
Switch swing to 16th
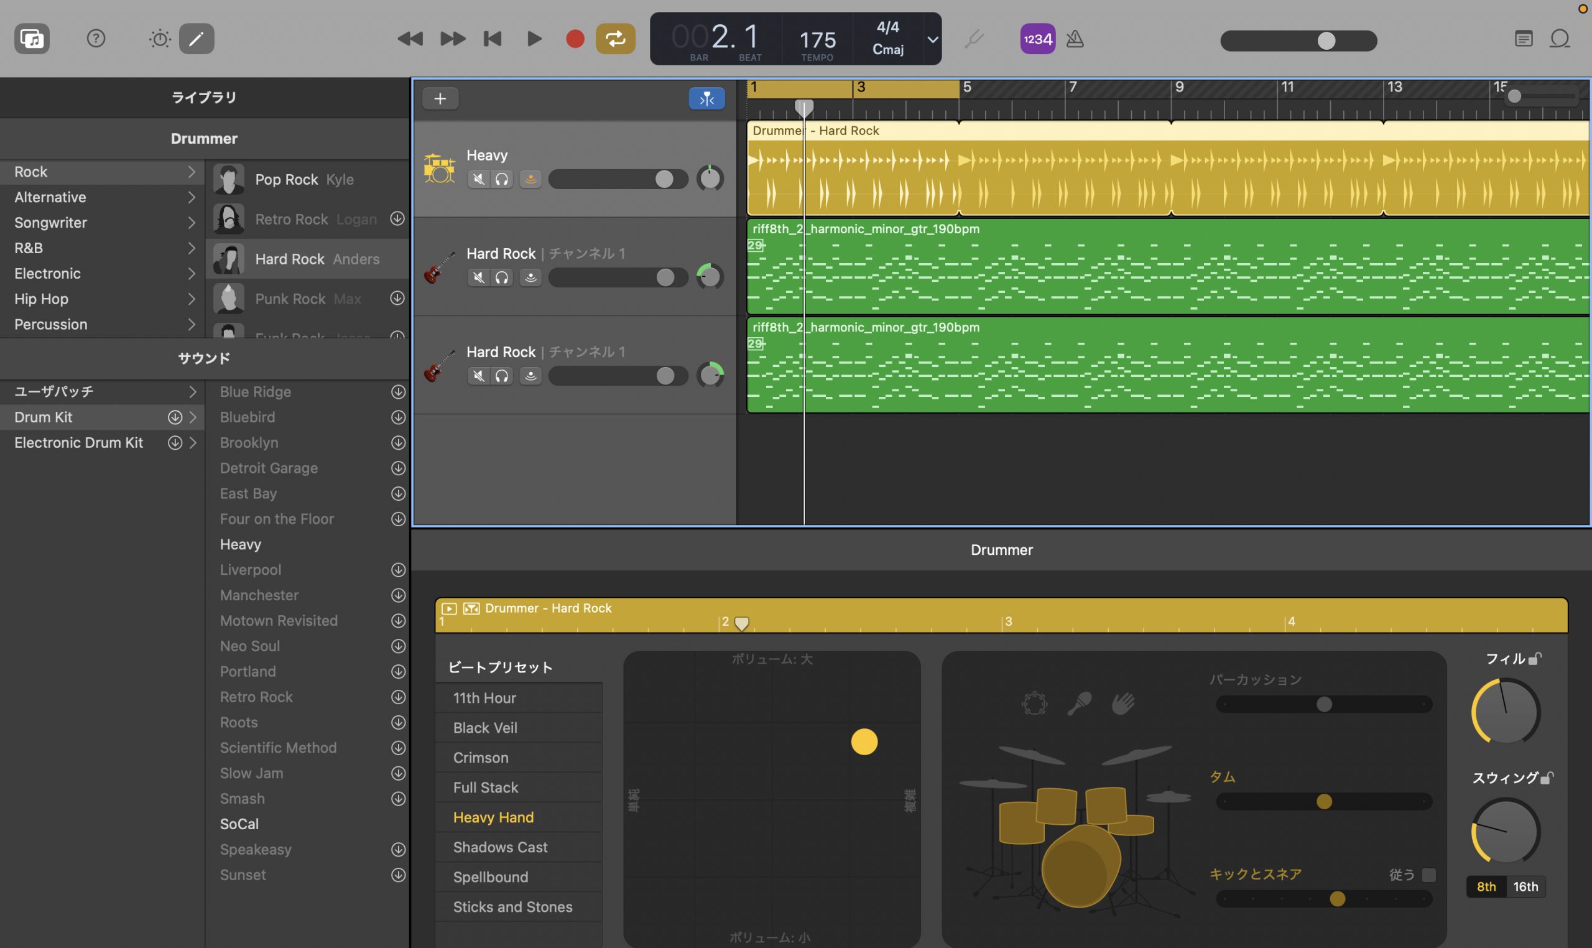tap(1525, 886)
